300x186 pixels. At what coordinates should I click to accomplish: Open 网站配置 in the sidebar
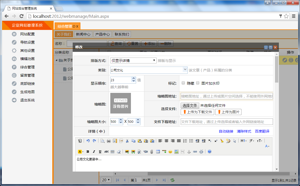pos(27,34)
